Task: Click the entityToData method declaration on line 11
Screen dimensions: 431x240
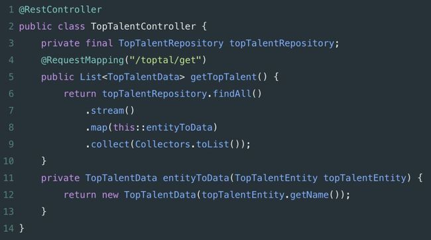Action: tap(196, 178)
